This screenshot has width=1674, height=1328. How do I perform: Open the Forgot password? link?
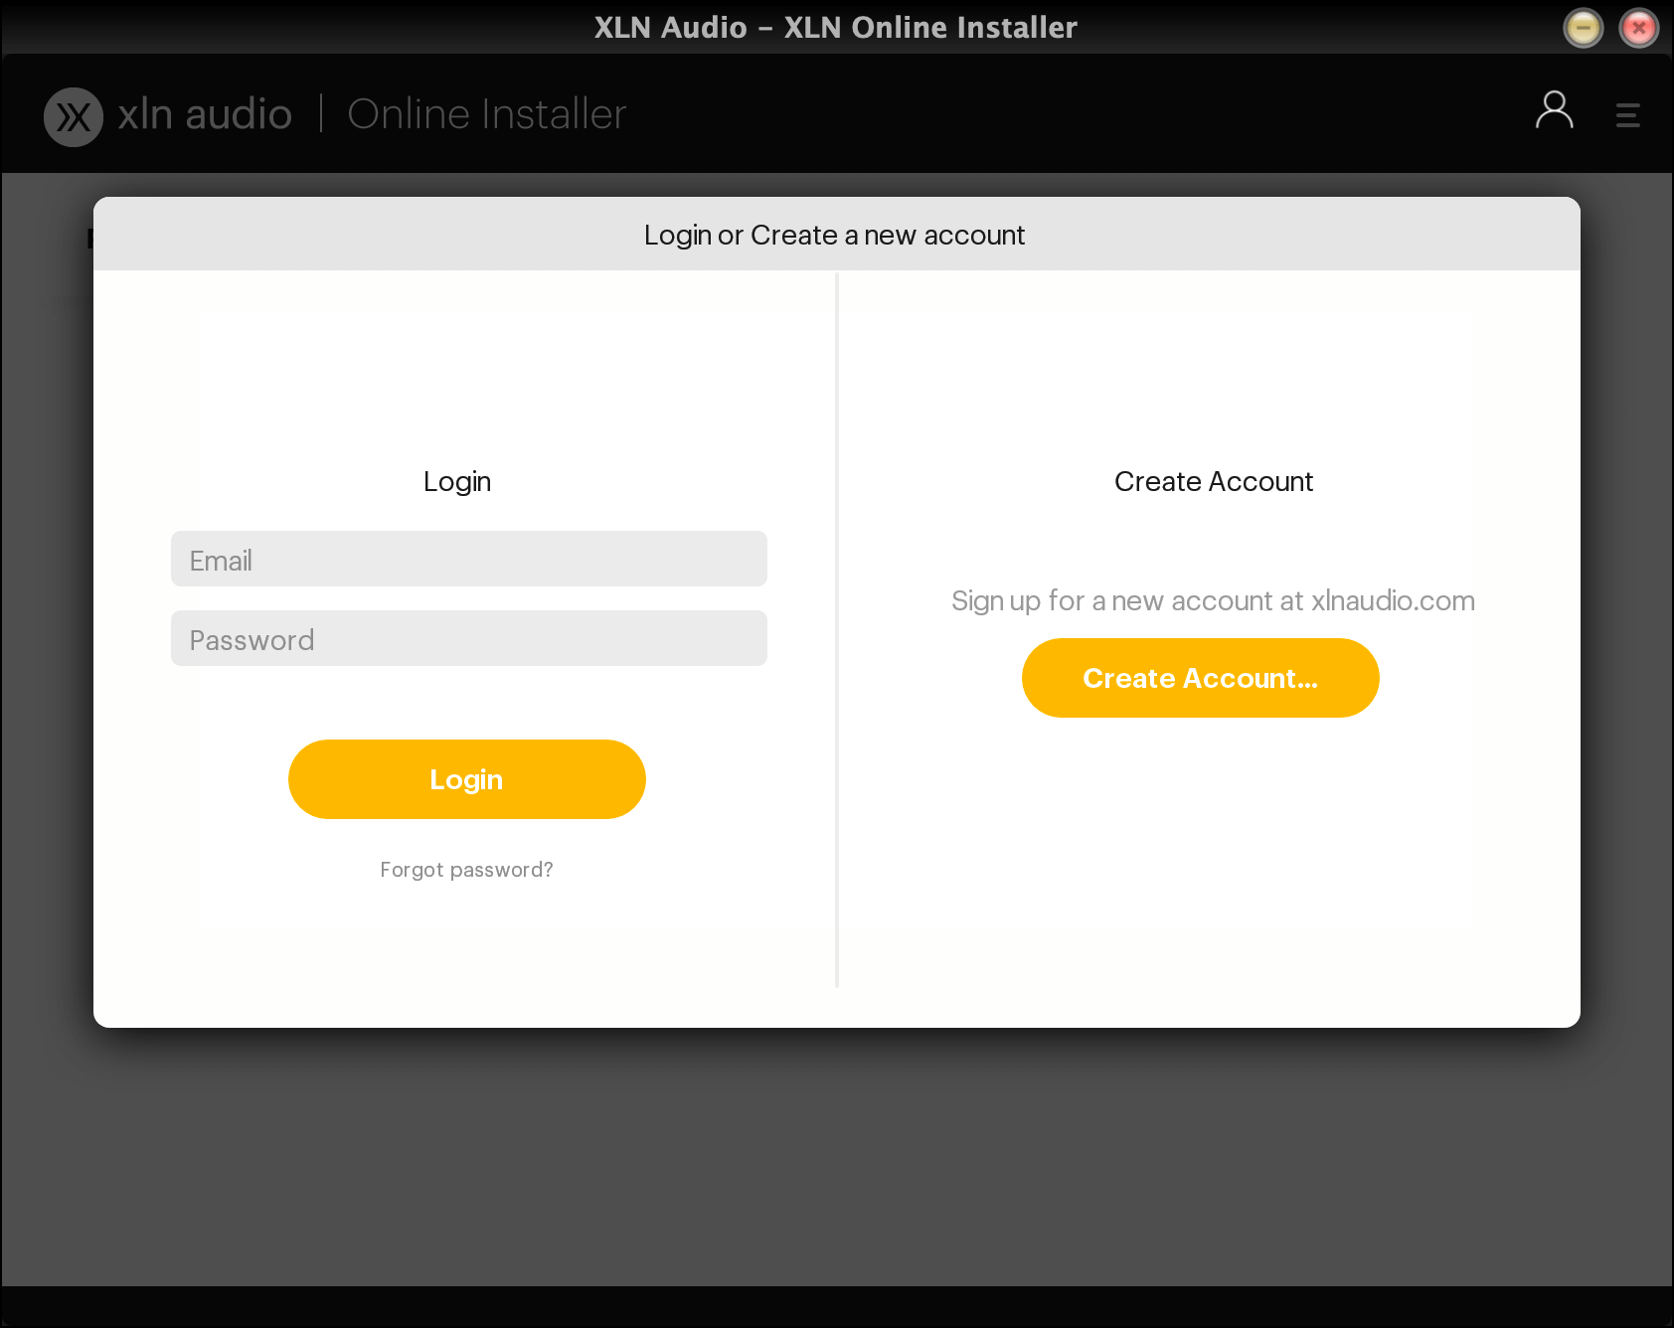tap(466, 870)
